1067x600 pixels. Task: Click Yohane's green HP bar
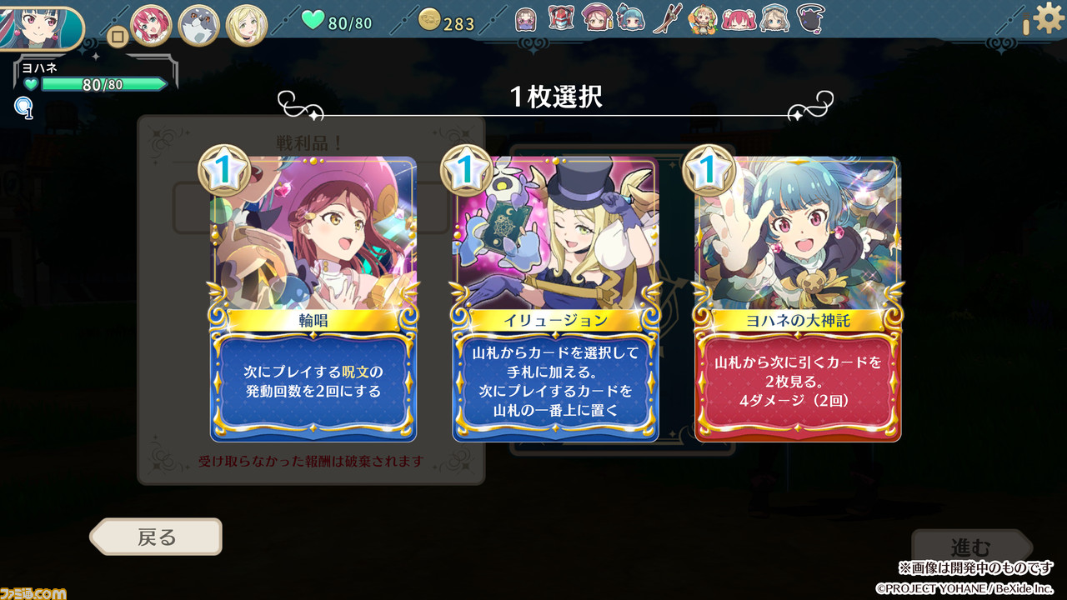point(104,84)
